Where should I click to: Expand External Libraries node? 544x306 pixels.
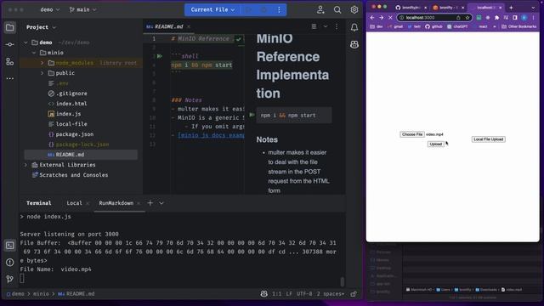(x=25, y=165)
